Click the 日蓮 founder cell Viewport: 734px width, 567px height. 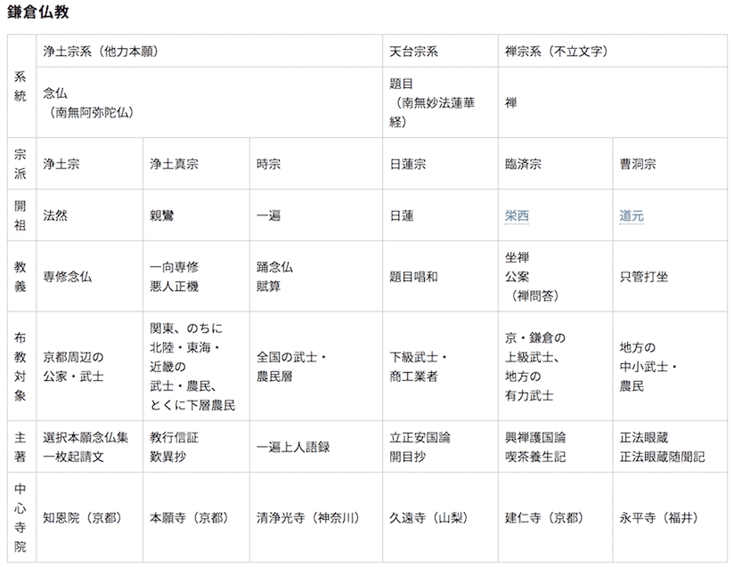(440, 215)
